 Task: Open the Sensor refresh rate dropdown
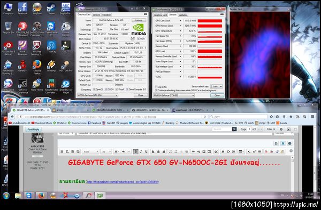[x=216, y=87]
